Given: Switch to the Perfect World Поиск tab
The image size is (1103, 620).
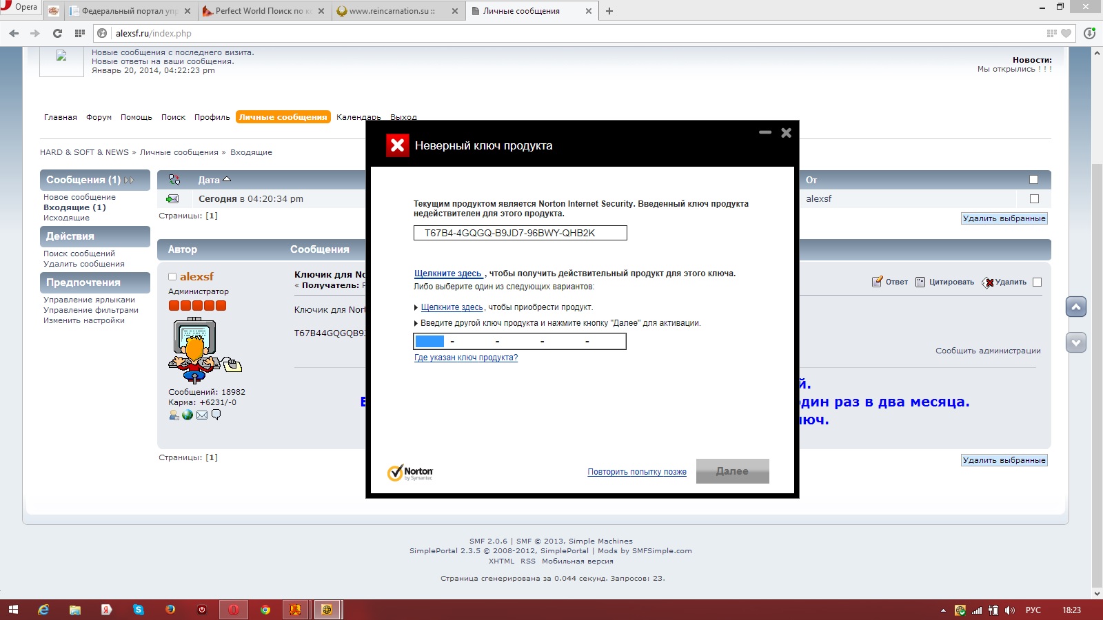Looking at the screenshot, I should [263, 11].
